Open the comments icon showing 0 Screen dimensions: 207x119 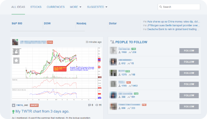(89, 105)
